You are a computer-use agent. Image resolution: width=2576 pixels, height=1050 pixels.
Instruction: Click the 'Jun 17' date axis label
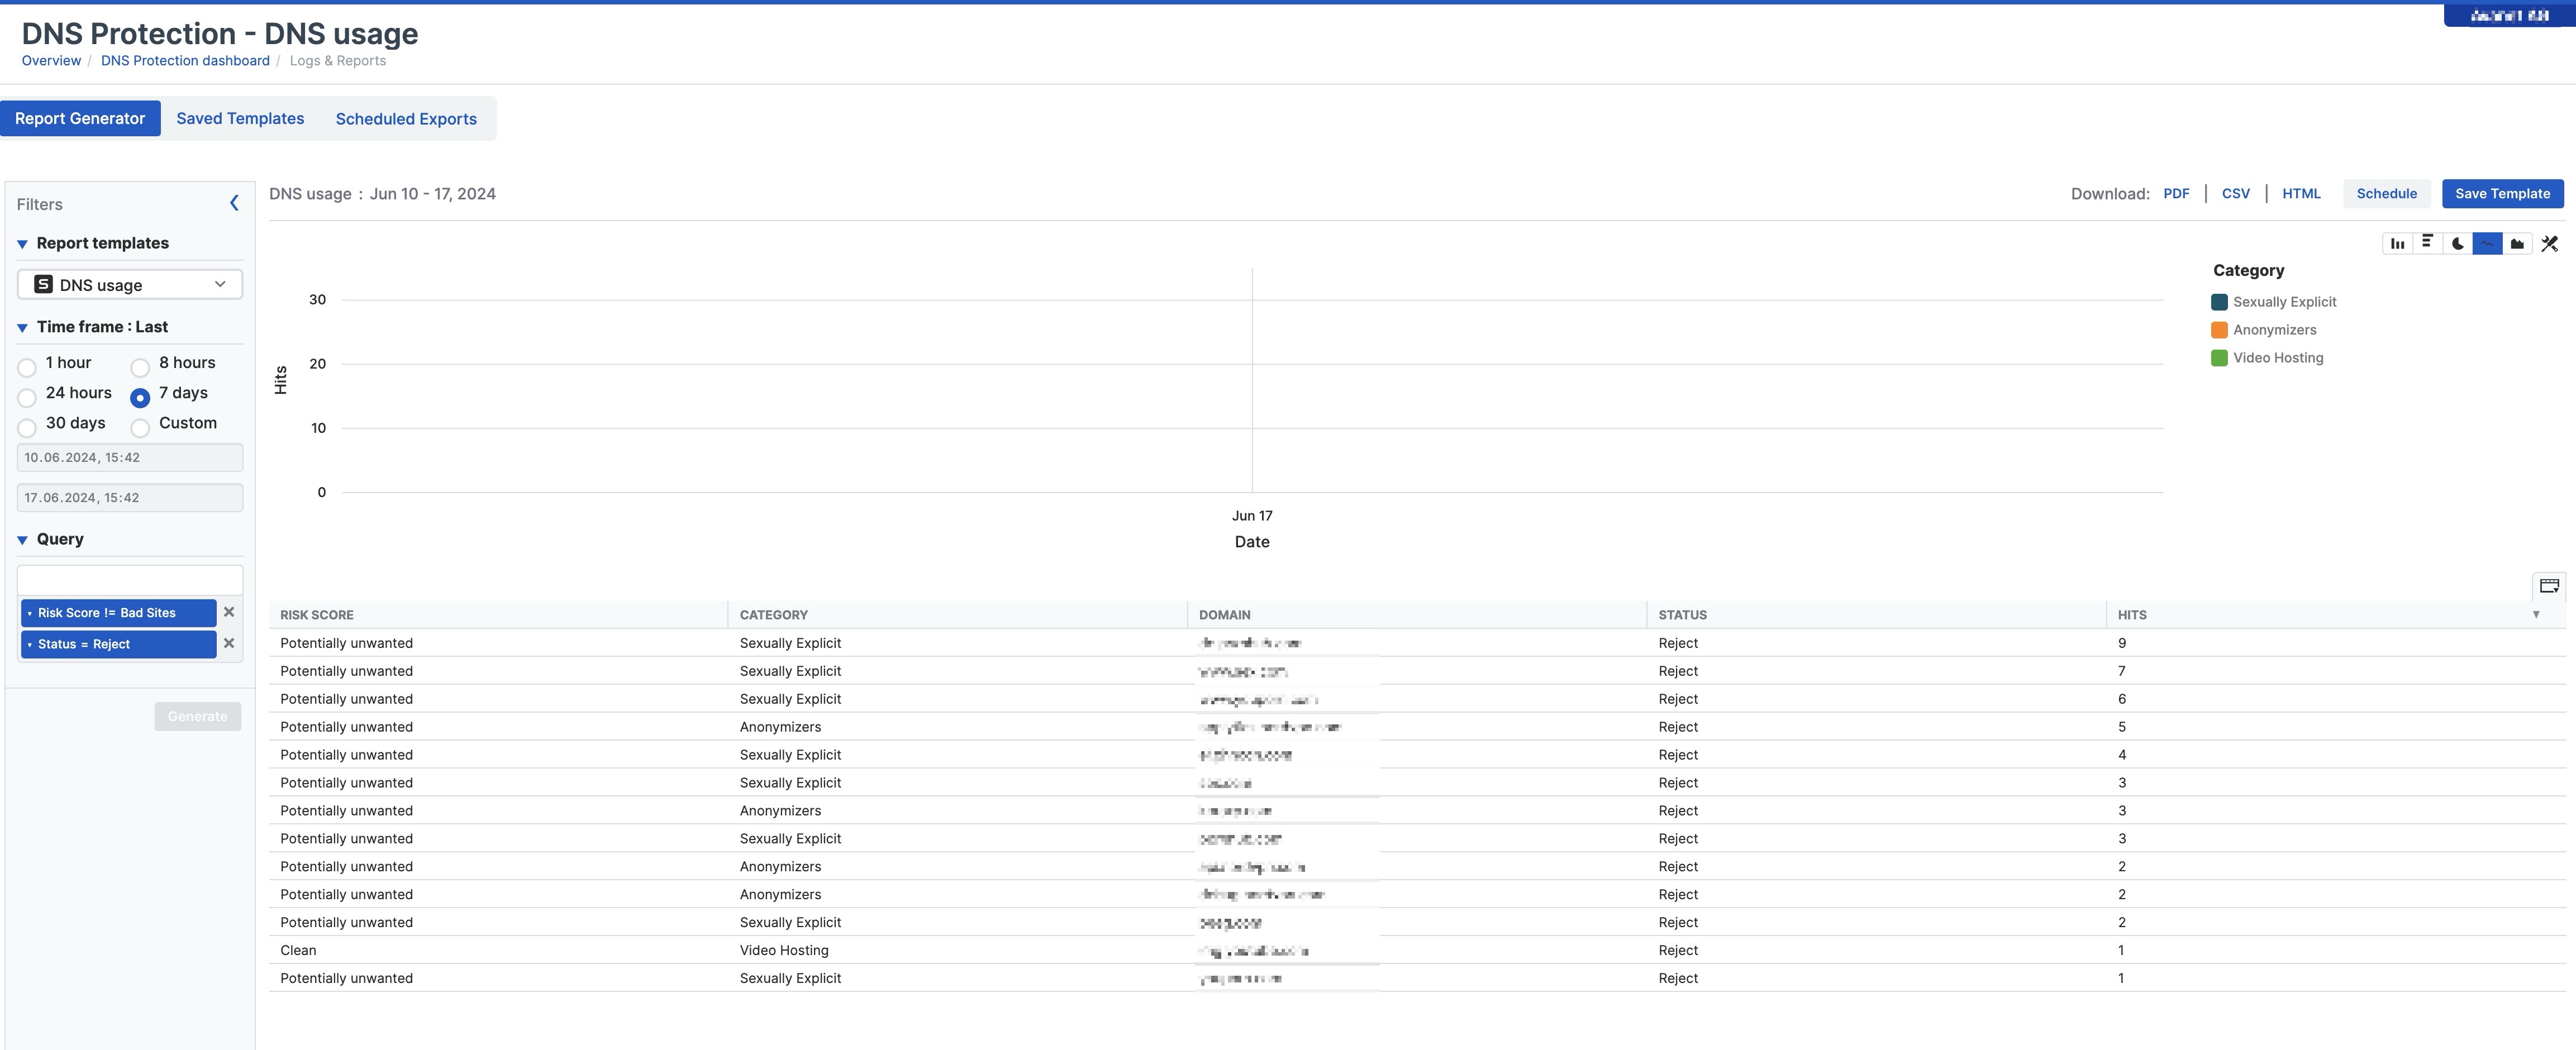coord(1252,516)
